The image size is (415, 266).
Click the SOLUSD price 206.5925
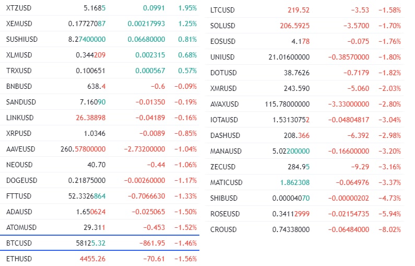pos(295,26)
